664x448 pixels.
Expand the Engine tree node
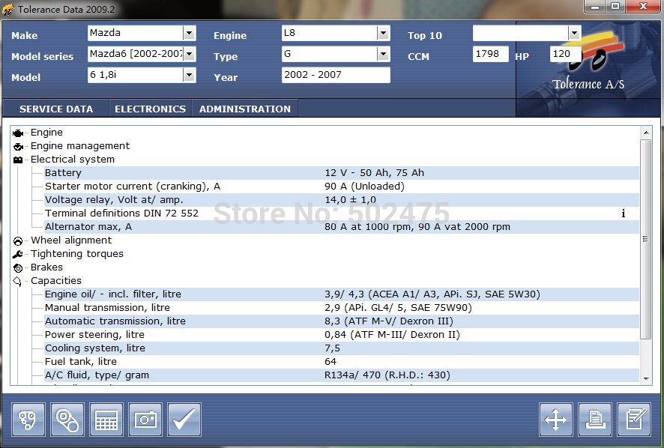tap(46, 133)
